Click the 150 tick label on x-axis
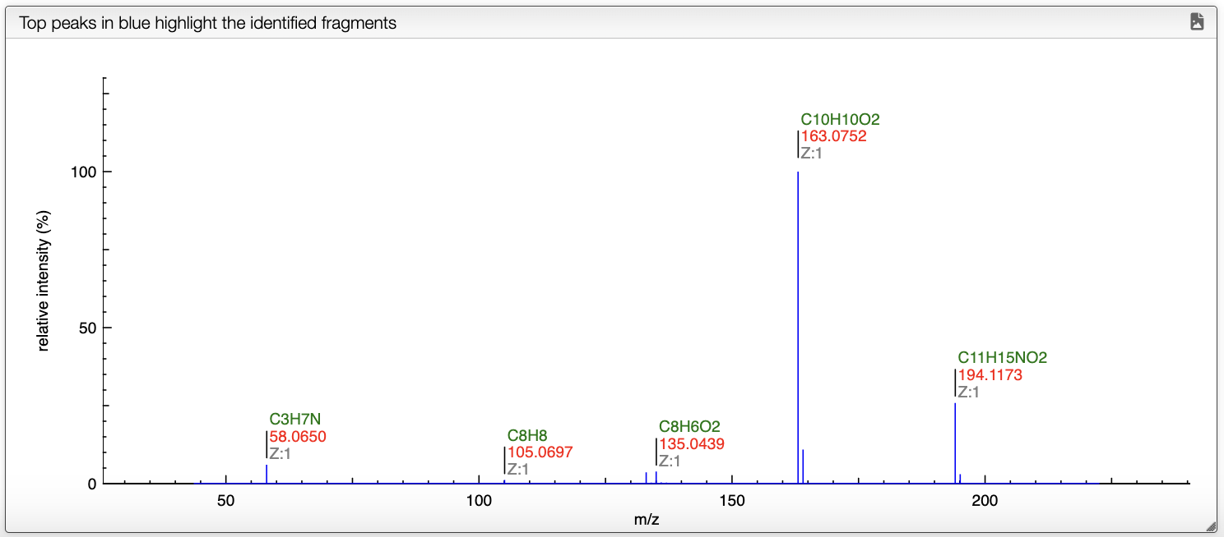 coord(731,500)
